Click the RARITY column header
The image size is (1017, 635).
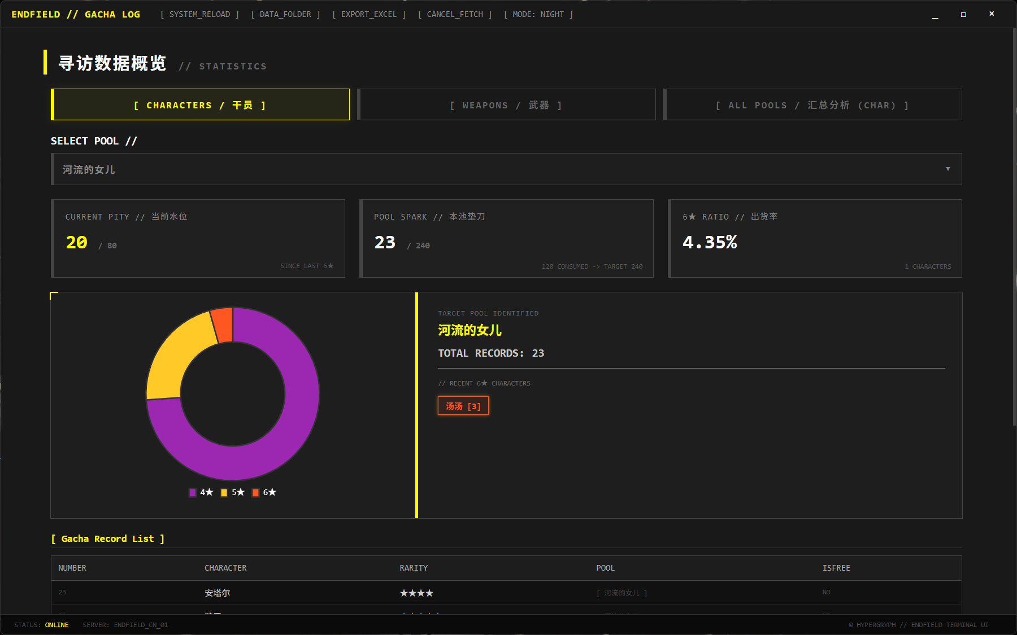[414, 568]
